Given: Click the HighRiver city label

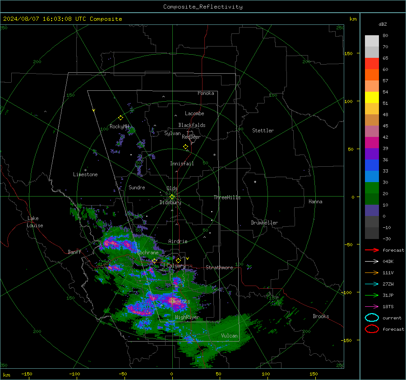Looking at the screenshot, I should (x=187, y=317).
